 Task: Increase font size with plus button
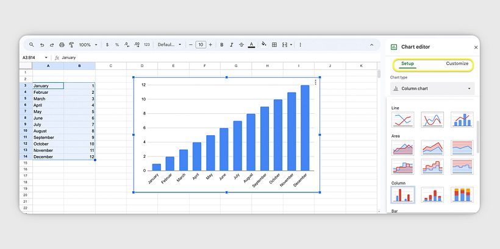click(210, 45)
